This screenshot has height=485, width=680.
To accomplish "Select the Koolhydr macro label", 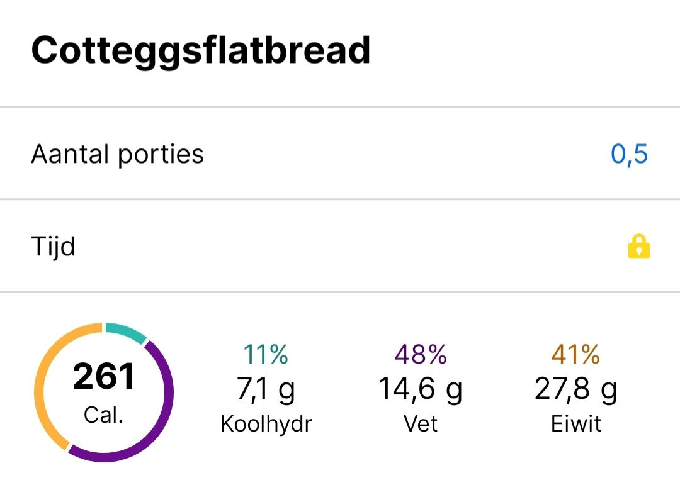I will [x=266, y=423].
